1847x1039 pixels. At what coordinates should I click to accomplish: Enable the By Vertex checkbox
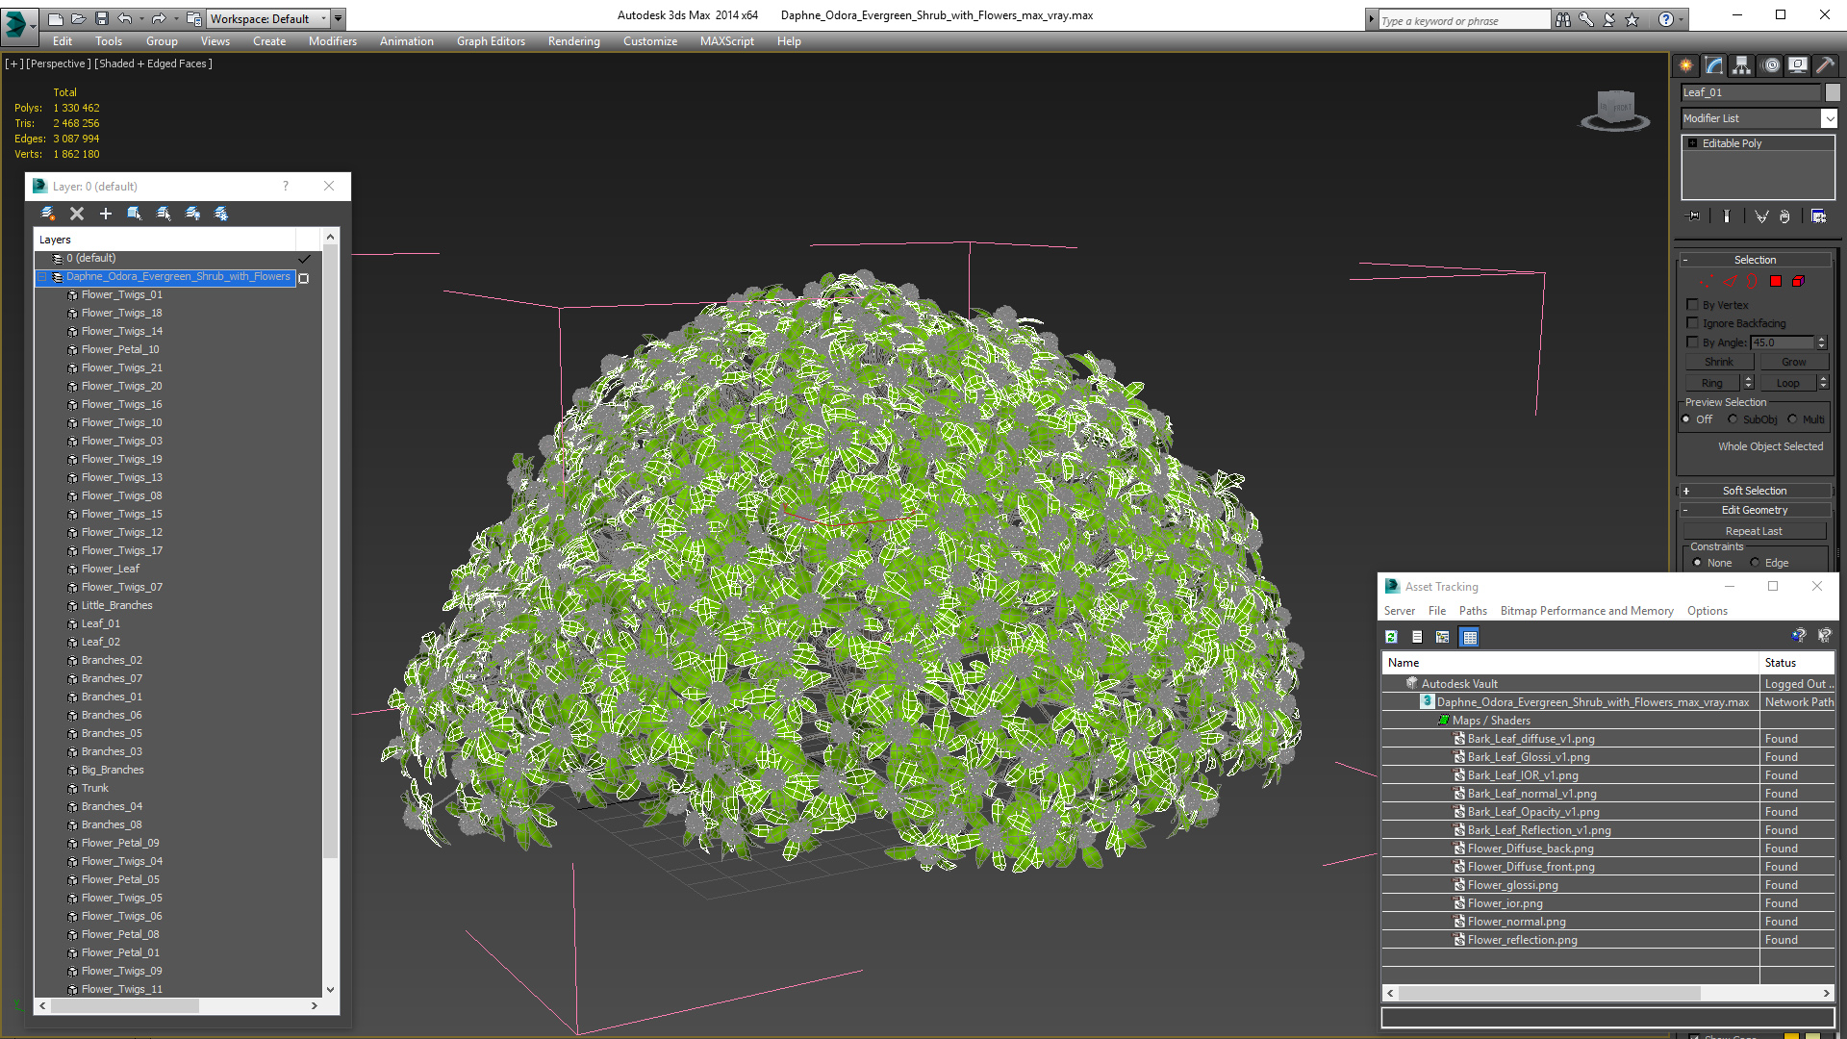click(x=1692, y=305)
